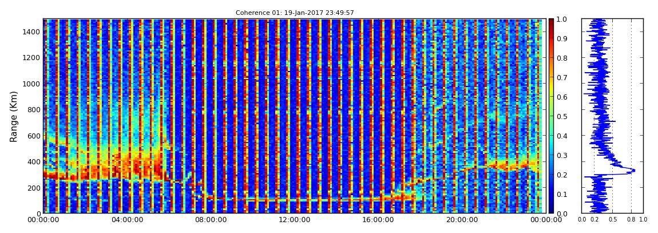
Task: Click the colorbar '0.6' tick label
Action: pos(561,97)
